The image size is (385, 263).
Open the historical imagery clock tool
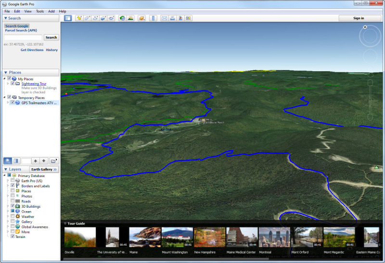[x=122, y=18]
